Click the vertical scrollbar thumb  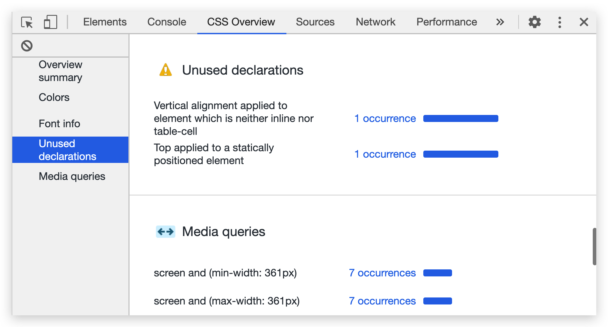coord(594,246)
